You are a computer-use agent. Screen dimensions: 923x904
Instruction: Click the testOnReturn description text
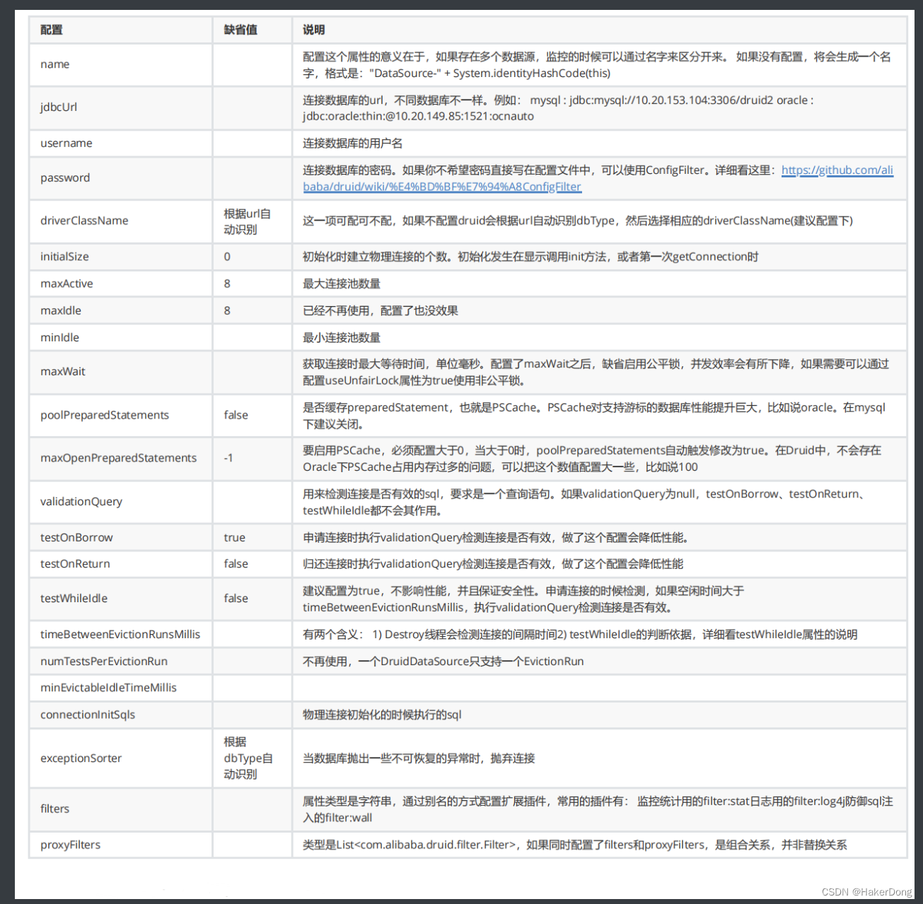click(493, 563)
